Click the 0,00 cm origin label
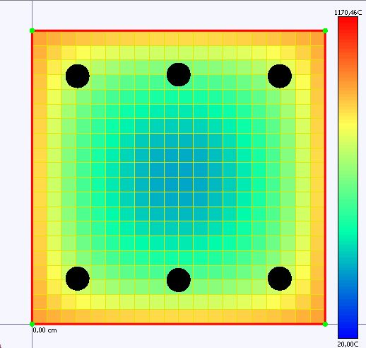The width and height of the screenshot is (366, 348). [x=45, y=330]
